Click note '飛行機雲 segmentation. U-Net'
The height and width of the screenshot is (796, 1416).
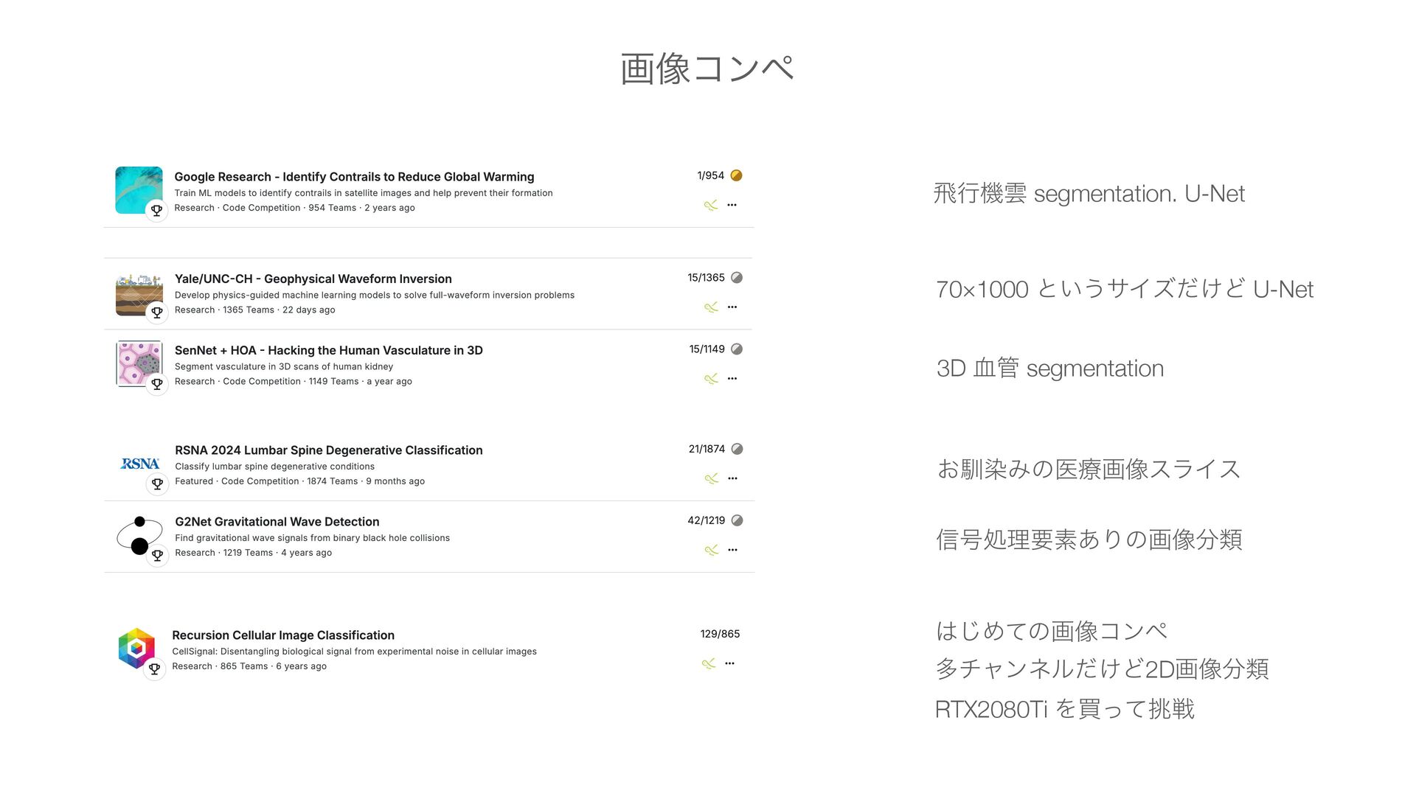click(1089, 193)
